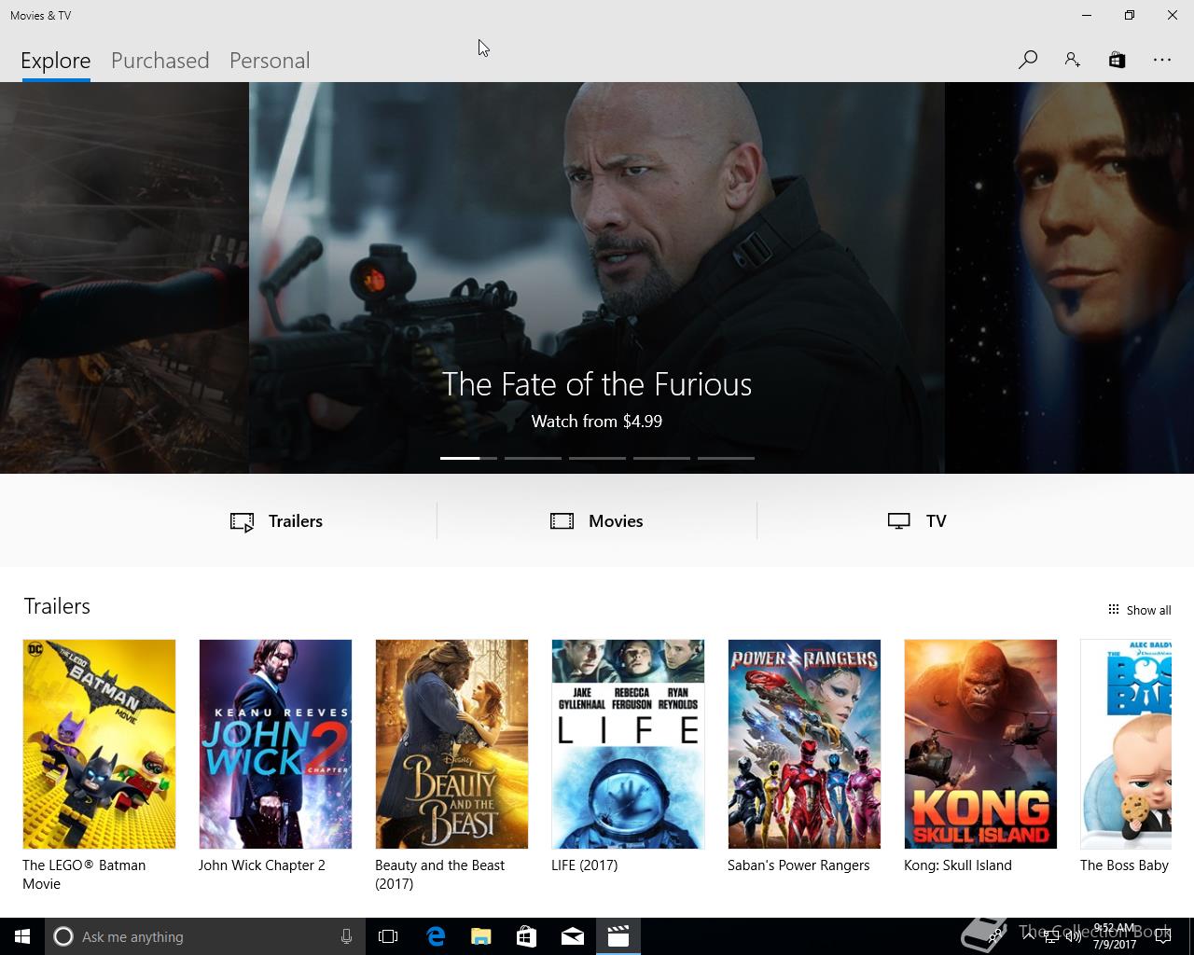This screenshot has height=955, width=1194.
Task: Click Kong: Skull Island title text
Action: (958, 865)
